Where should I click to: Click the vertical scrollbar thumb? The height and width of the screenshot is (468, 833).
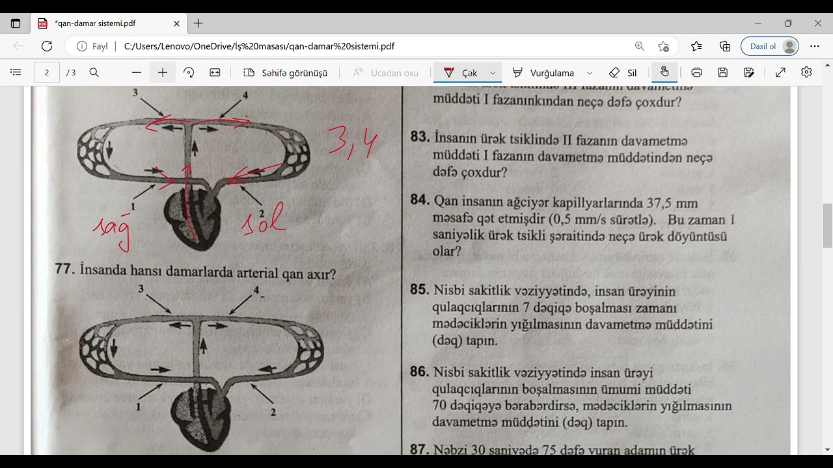(x=828, y=226)
